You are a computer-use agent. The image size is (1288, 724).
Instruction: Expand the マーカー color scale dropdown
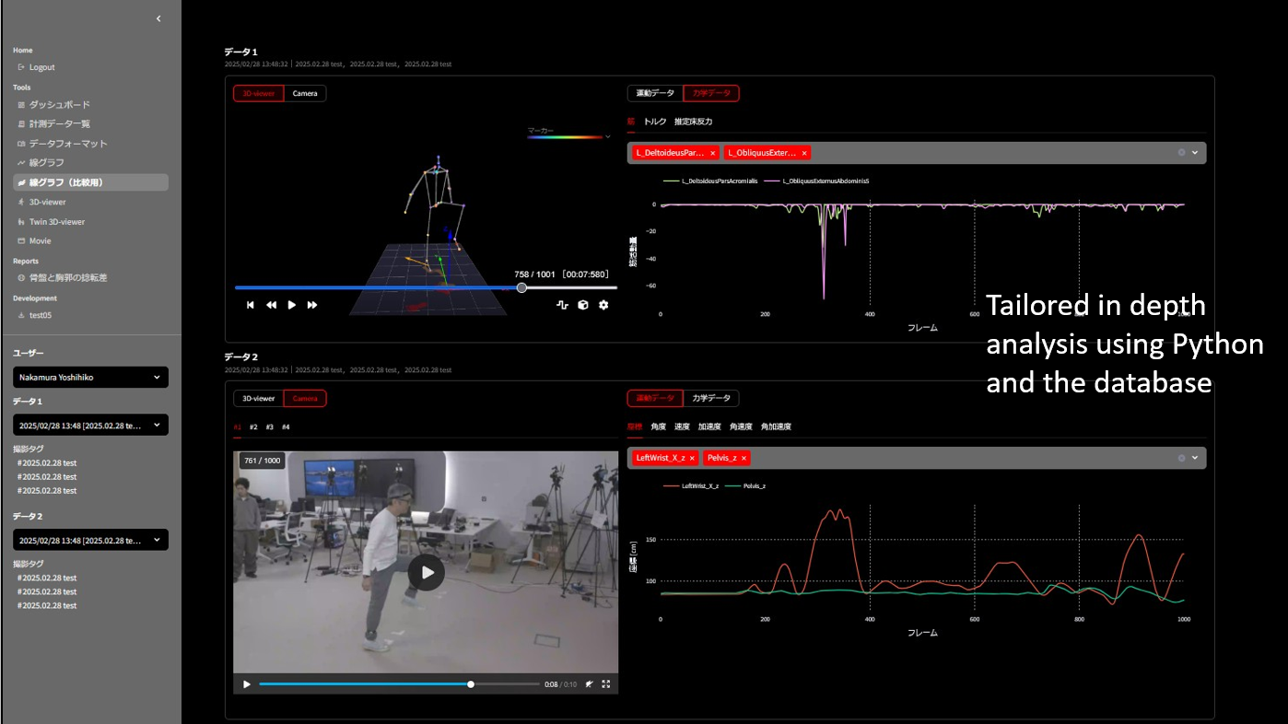pyautogui.click(x=607, y=136)
